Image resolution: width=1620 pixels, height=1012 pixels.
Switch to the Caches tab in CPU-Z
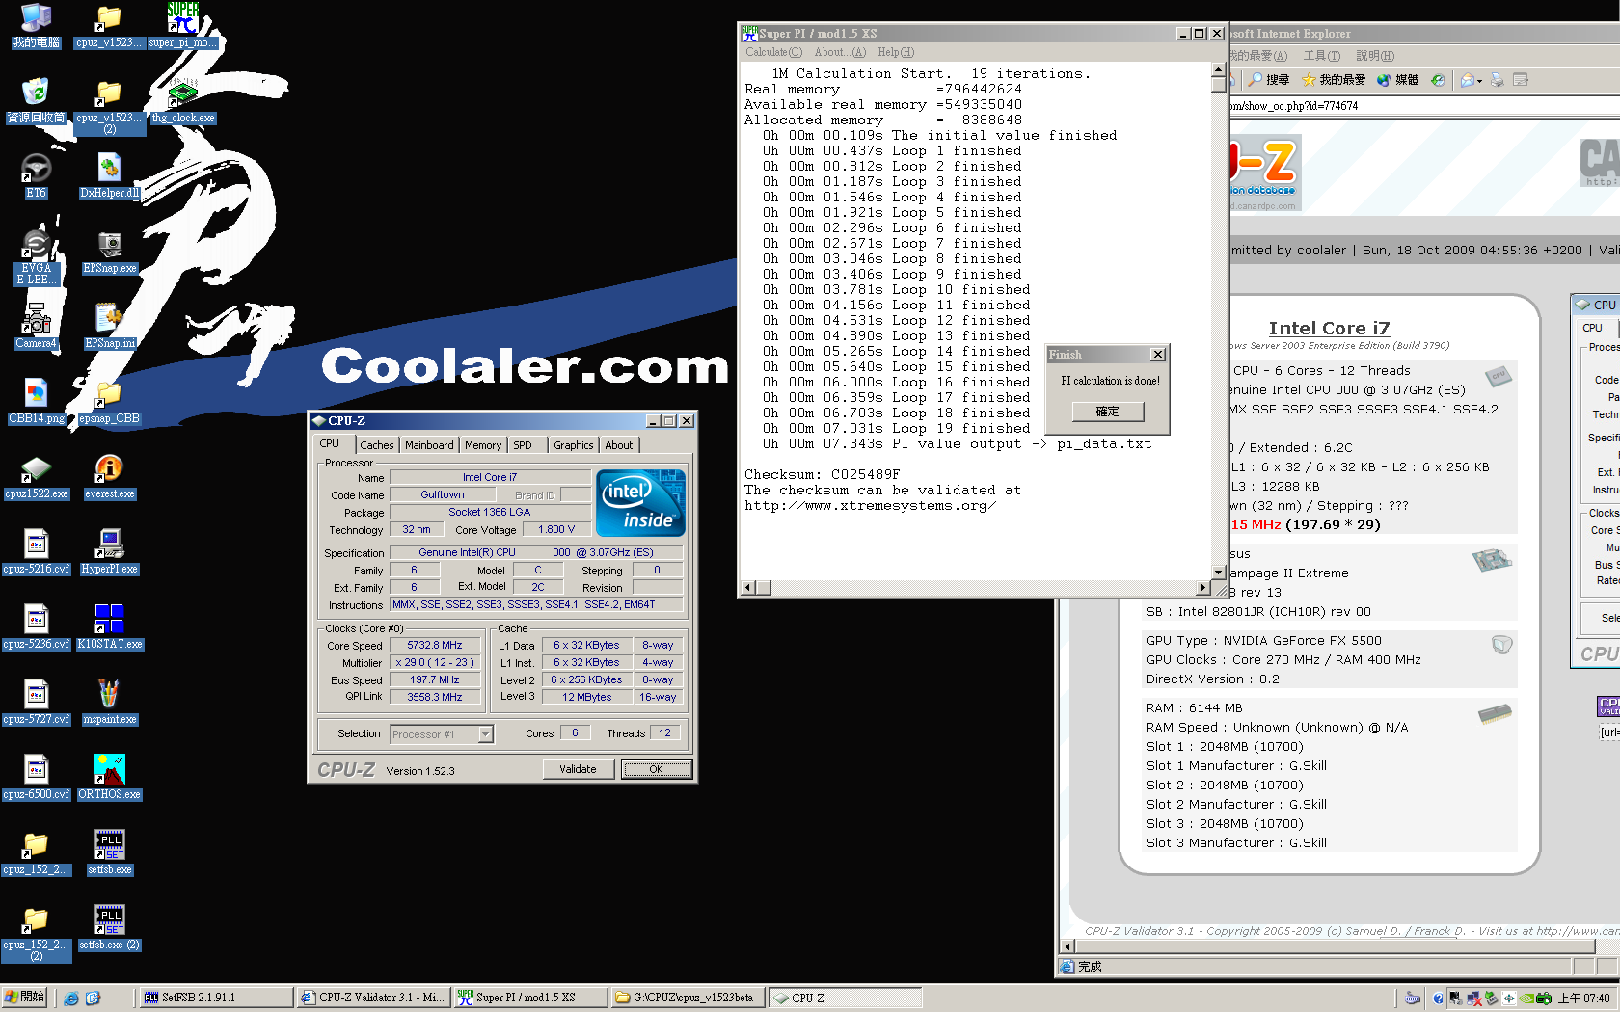[x=376, y=445]
